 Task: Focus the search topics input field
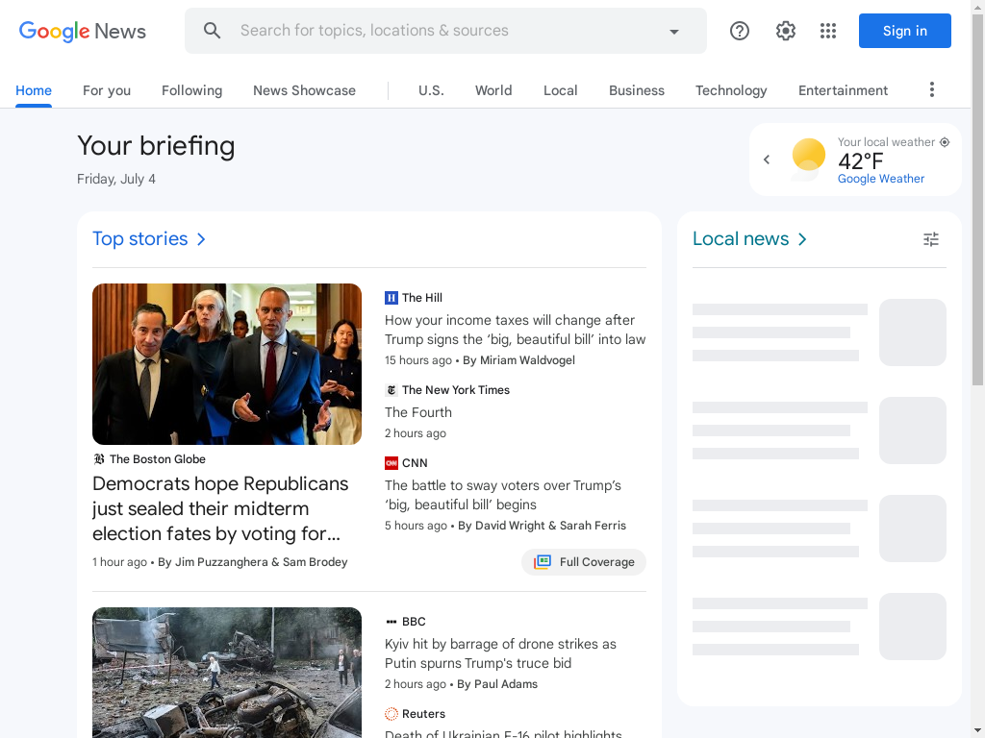(446, 31)
